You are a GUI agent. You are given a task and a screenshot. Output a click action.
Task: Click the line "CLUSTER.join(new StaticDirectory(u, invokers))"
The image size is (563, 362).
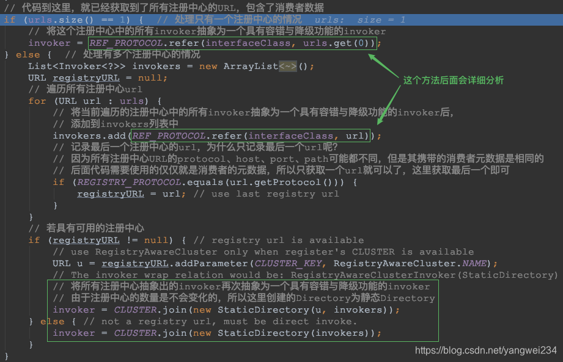point(226,310)
